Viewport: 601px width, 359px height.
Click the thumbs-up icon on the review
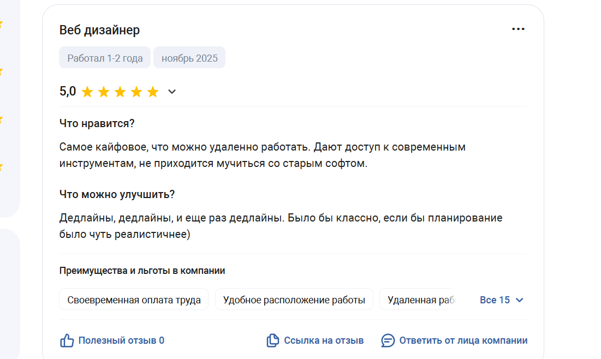point(67,341)
